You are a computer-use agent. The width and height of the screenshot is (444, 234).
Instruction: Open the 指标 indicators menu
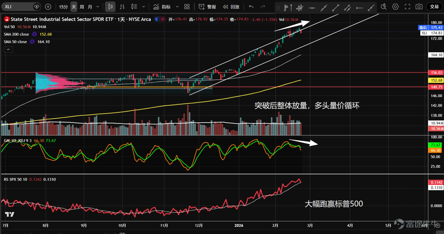coord(162,7)
